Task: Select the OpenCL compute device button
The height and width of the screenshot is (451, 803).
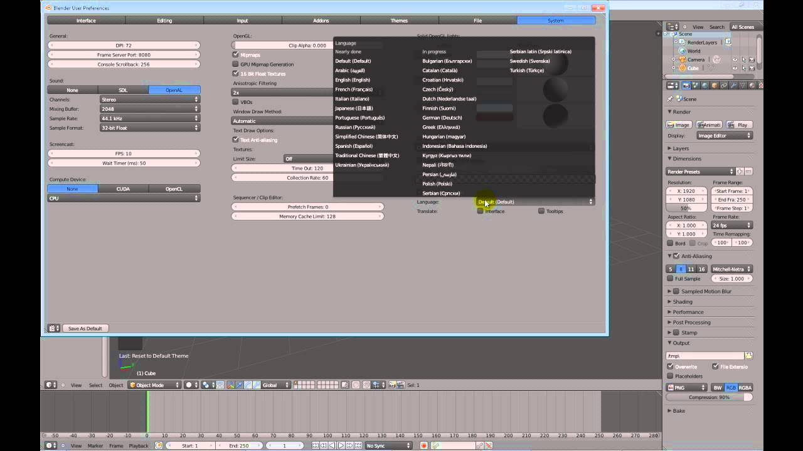Action: click(x=174, y=189)
